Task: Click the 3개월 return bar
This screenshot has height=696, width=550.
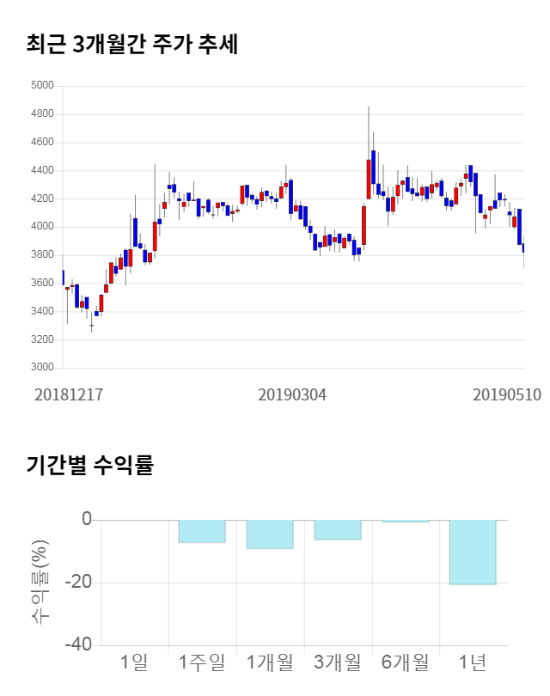Action: pos(338,529)
